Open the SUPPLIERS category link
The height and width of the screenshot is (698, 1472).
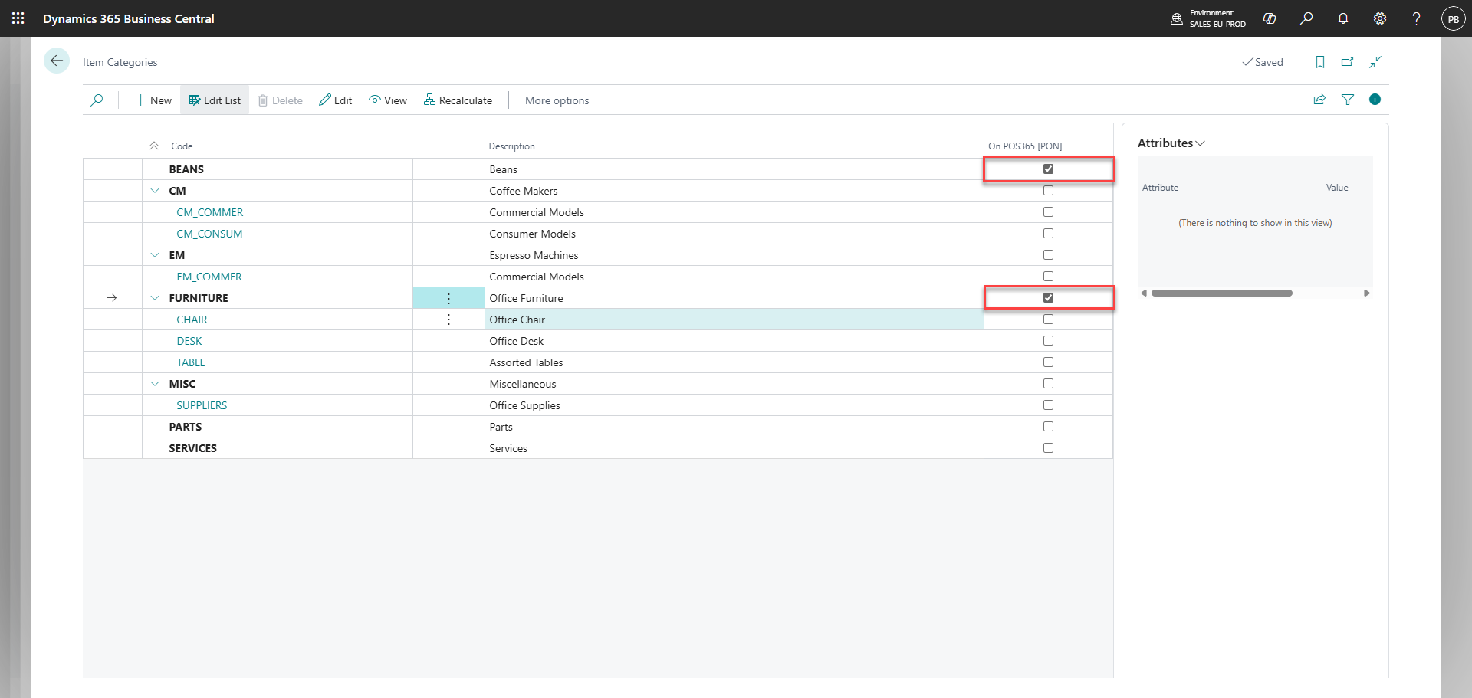[202, 405]
